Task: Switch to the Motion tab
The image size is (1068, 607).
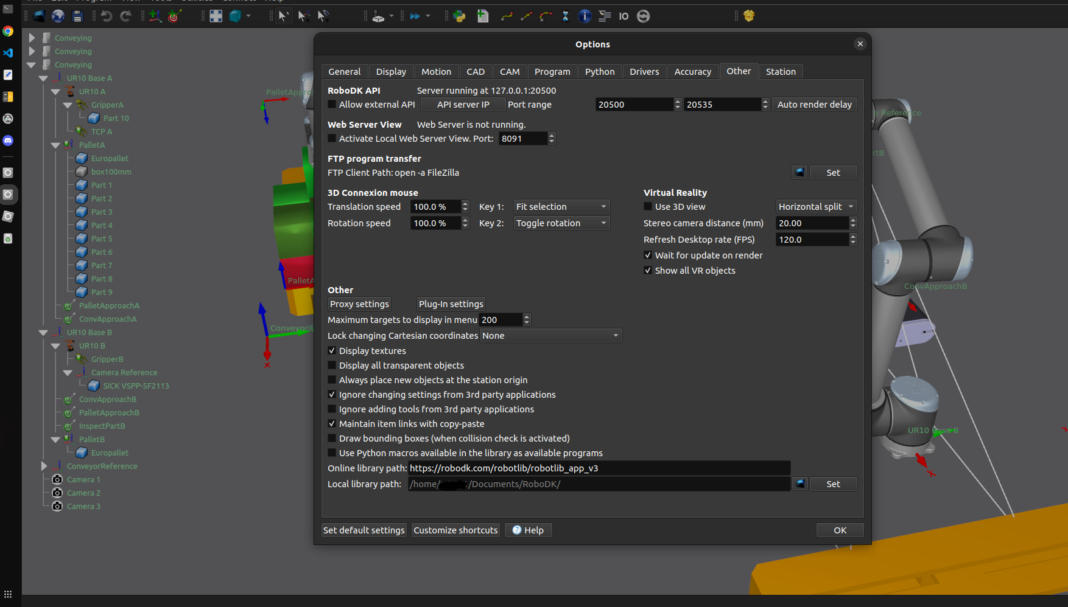Action: [436, 72]
